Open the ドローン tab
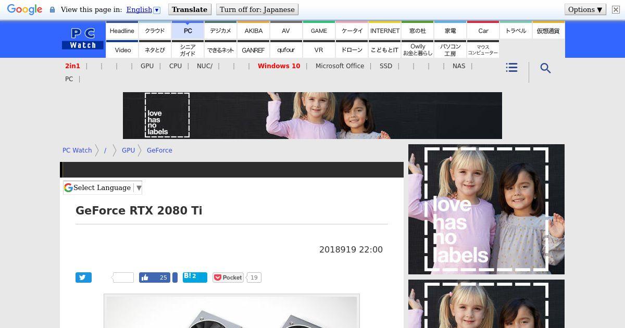 point(352,49)
